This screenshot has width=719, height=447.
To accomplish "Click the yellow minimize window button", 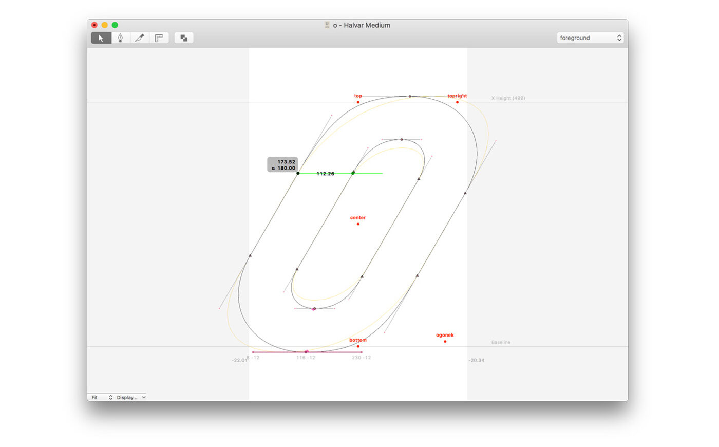I will 105,25.
